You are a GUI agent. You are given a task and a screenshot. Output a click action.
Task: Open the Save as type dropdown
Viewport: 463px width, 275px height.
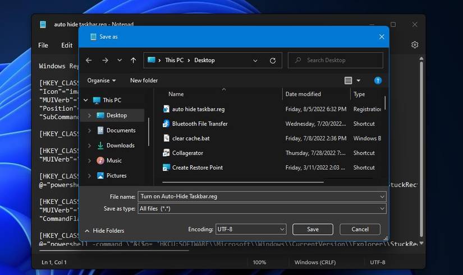(262, 208)
